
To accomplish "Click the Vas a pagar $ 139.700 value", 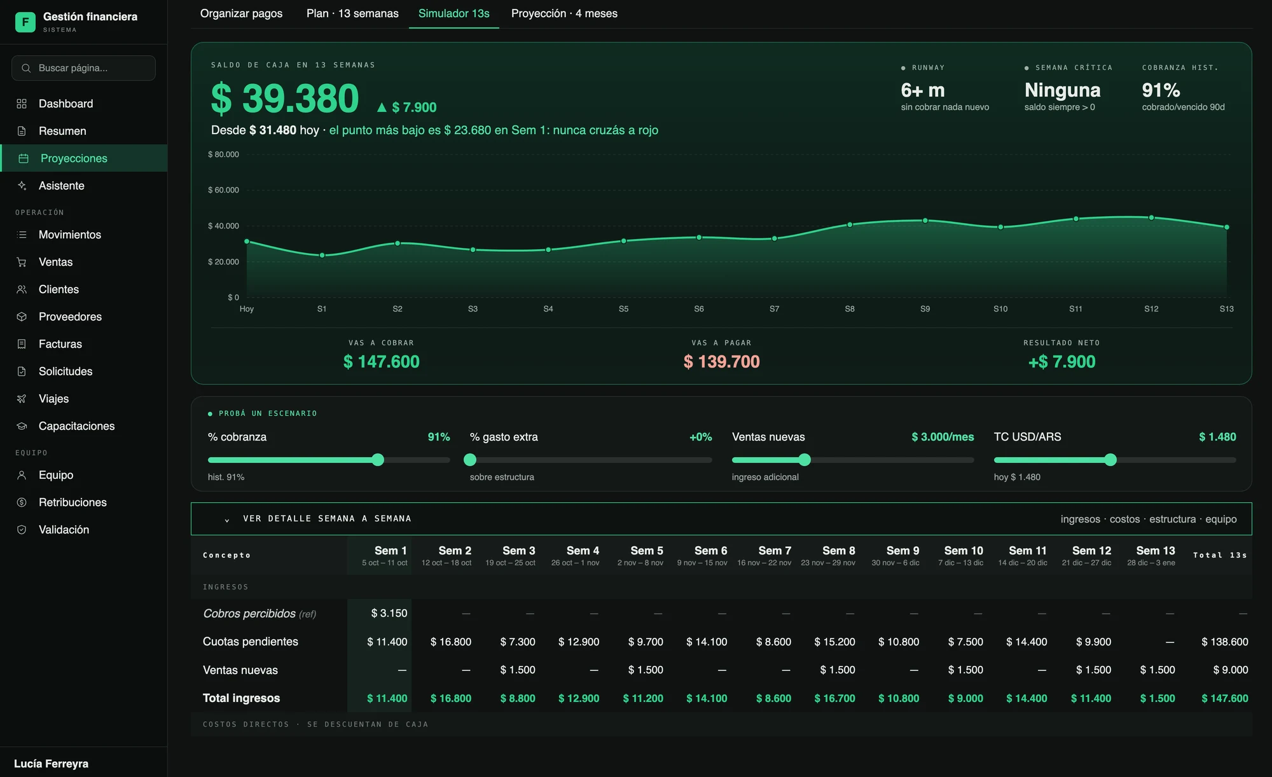I will (x=721, y=362).
